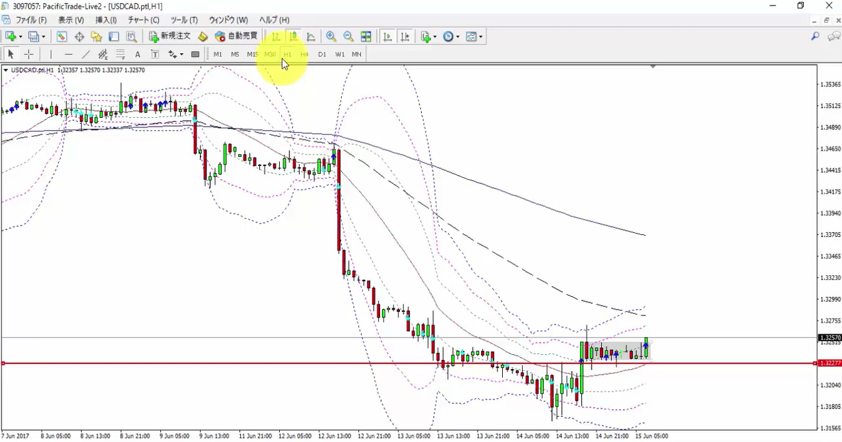This screenshot has height=442, width=842.
Task: Switch timeframe to M15
Action: click(x=252, y=54)
